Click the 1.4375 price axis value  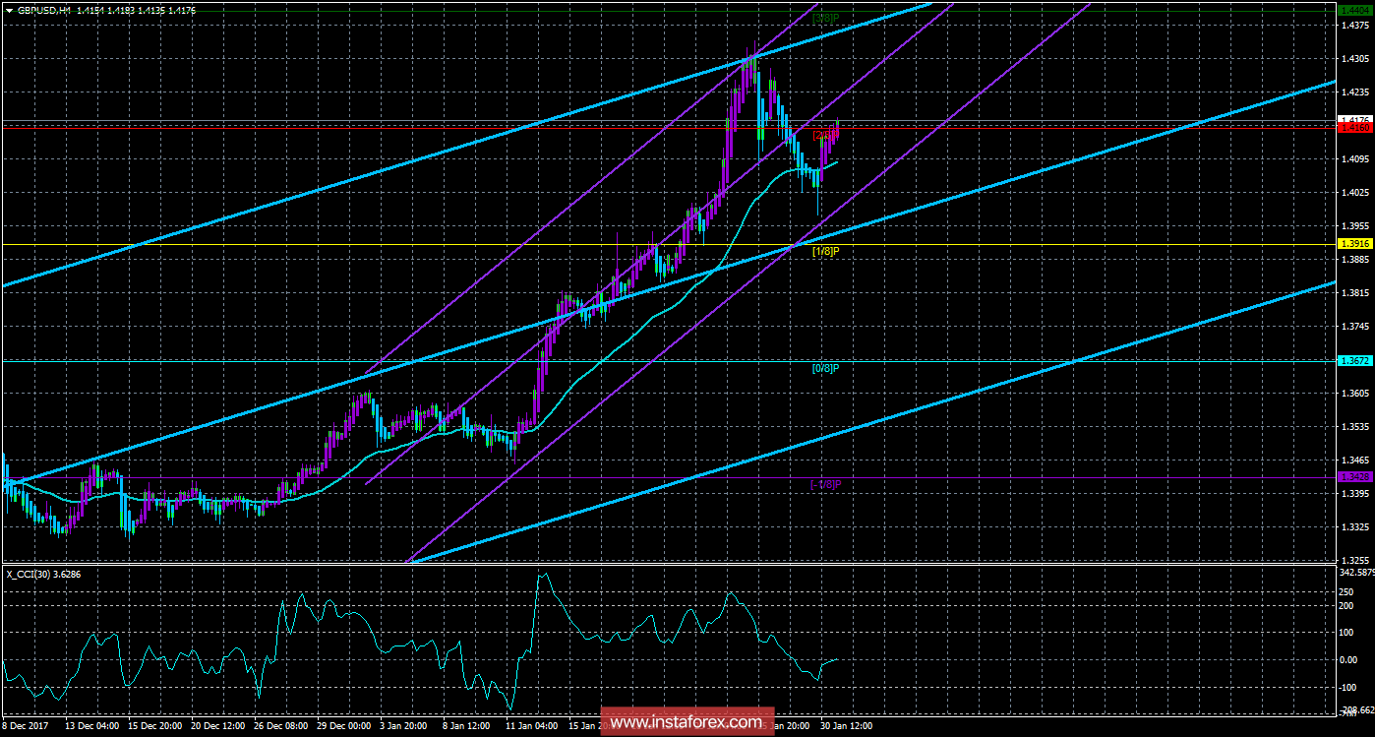[1353, 26]
